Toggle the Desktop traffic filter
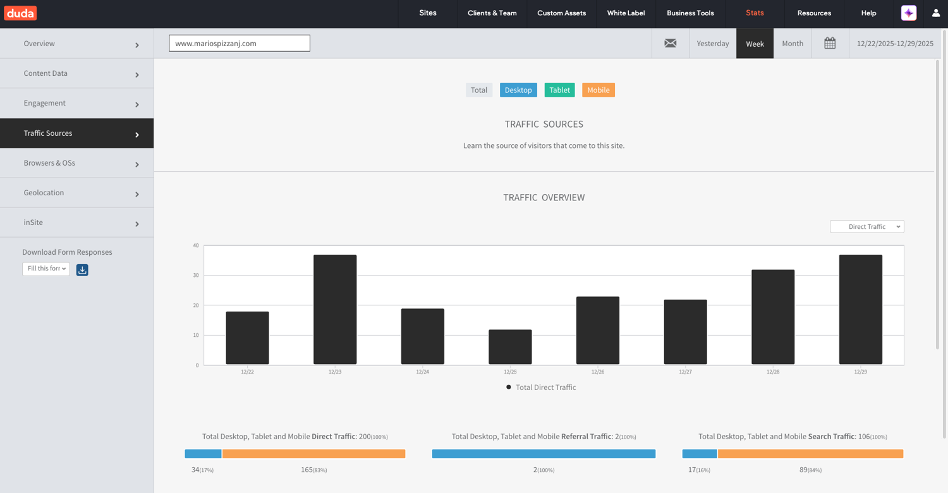This screenshot has width=948, height=493. (518, 90)
